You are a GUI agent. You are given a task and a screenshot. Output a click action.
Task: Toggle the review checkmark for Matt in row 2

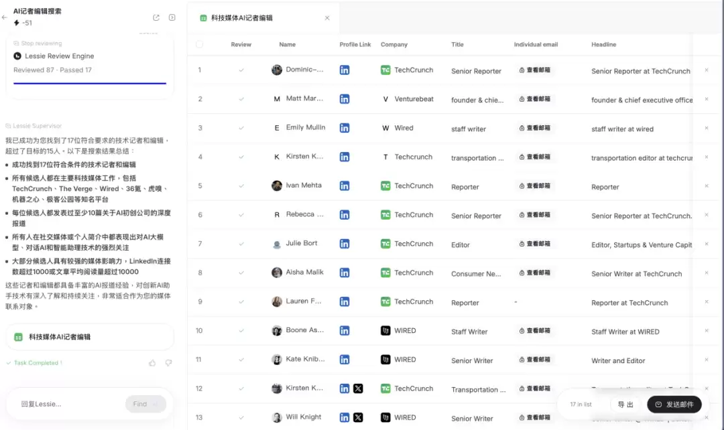click(241, 99)
